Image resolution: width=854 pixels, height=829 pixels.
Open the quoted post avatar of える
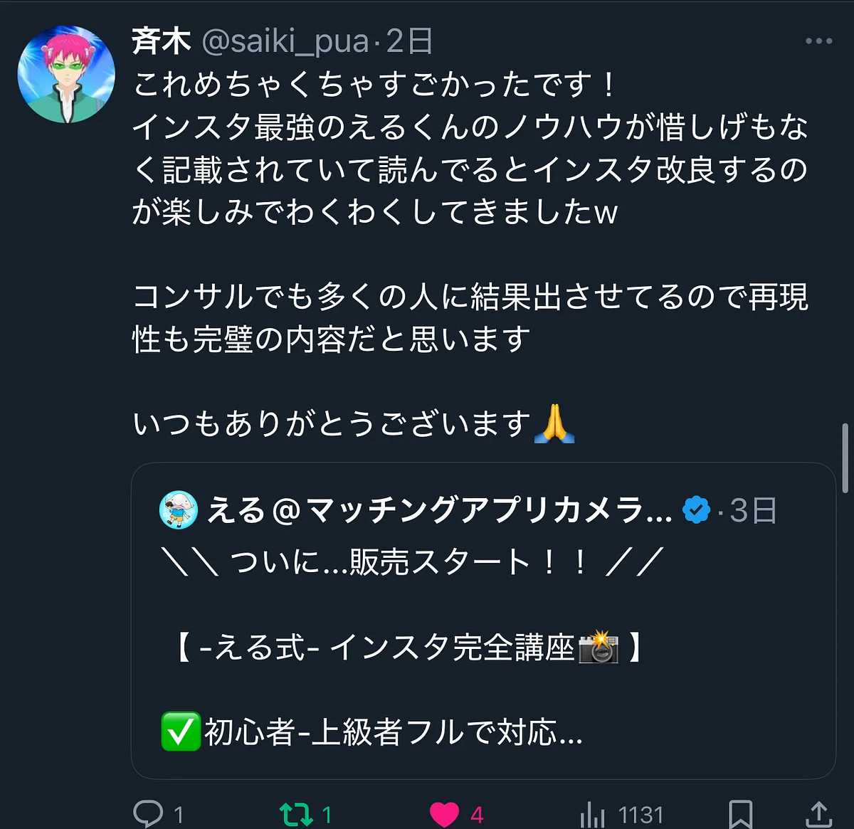[x=178, y=509]
